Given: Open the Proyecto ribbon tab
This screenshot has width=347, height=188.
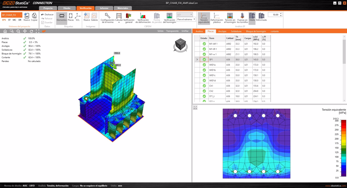Looking at the screenshot, I should (48, 8).
